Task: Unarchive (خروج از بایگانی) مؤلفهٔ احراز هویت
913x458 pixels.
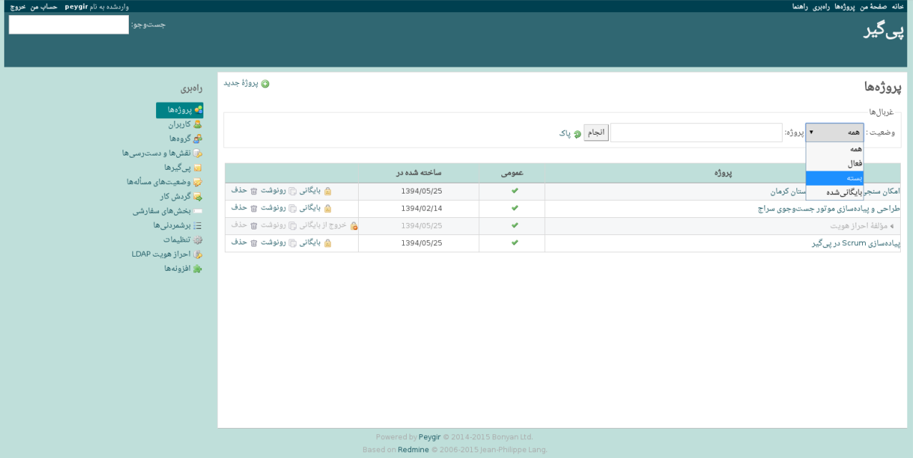Action: (328, 225)
